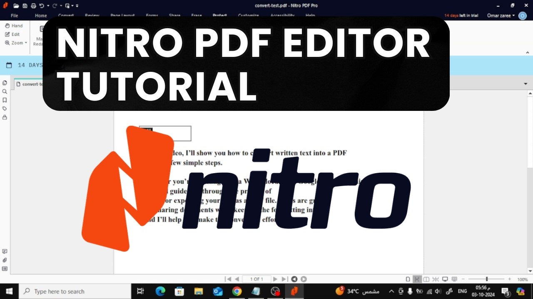Zoom out with the minus button
This screenshot has height=299, width=533.
pos(464,279)
